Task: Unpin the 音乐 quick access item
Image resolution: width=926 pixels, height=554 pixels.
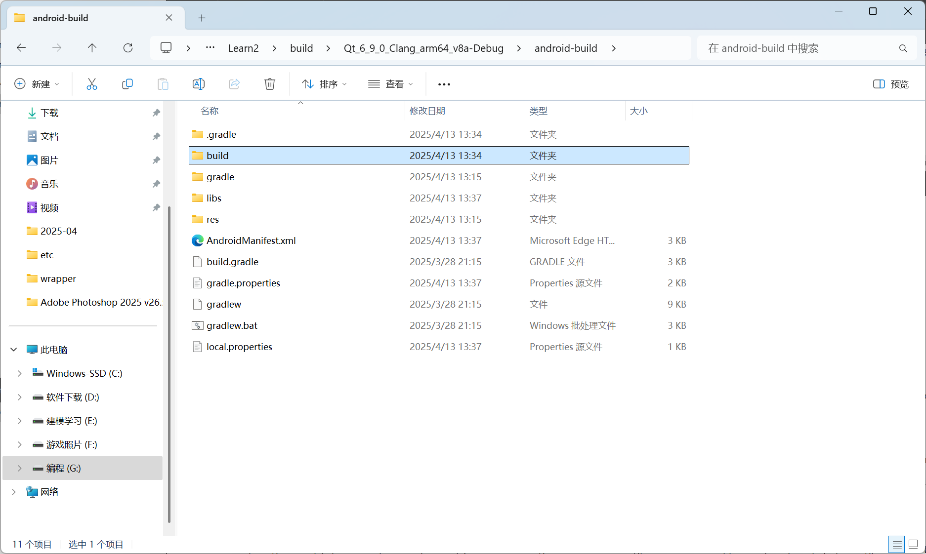Action: (156, 184)
